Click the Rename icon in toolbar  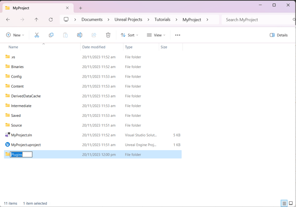pos(80,35)
